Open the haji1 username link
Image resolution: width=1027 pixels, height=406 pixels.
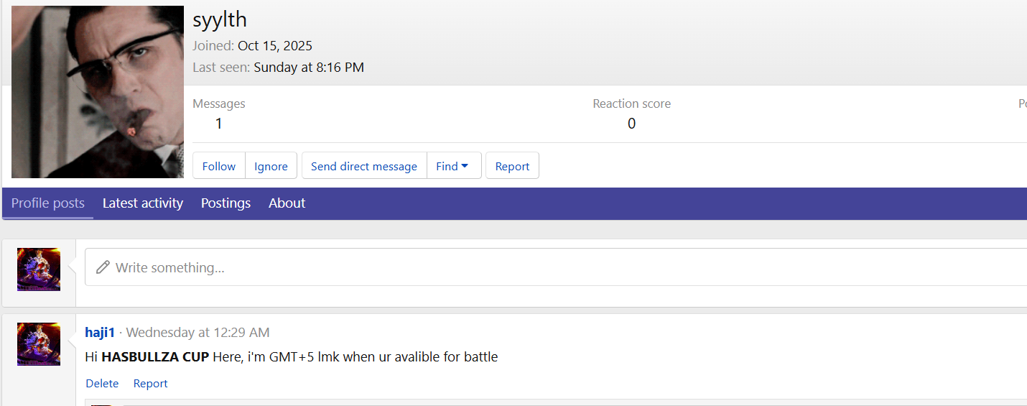(x=100, y=333)
